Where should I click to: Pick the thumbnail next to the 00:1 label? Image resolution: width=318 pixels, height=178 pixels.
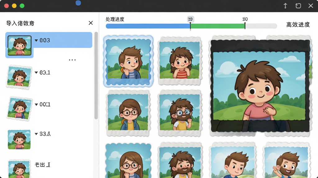[20, 108]
